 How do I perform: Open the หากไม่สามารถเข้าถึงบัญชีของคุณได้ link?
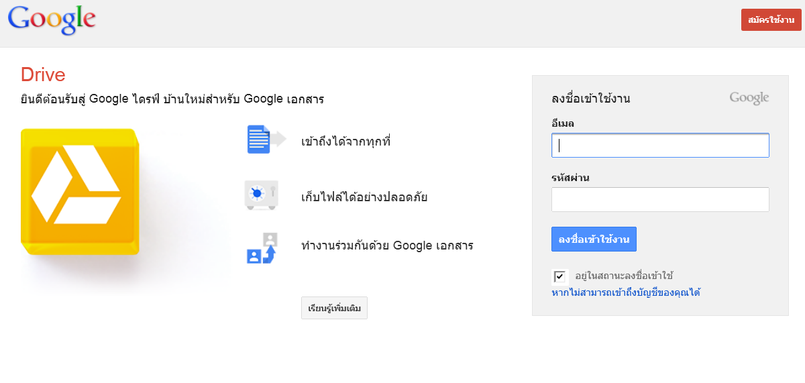click(626, 292)
